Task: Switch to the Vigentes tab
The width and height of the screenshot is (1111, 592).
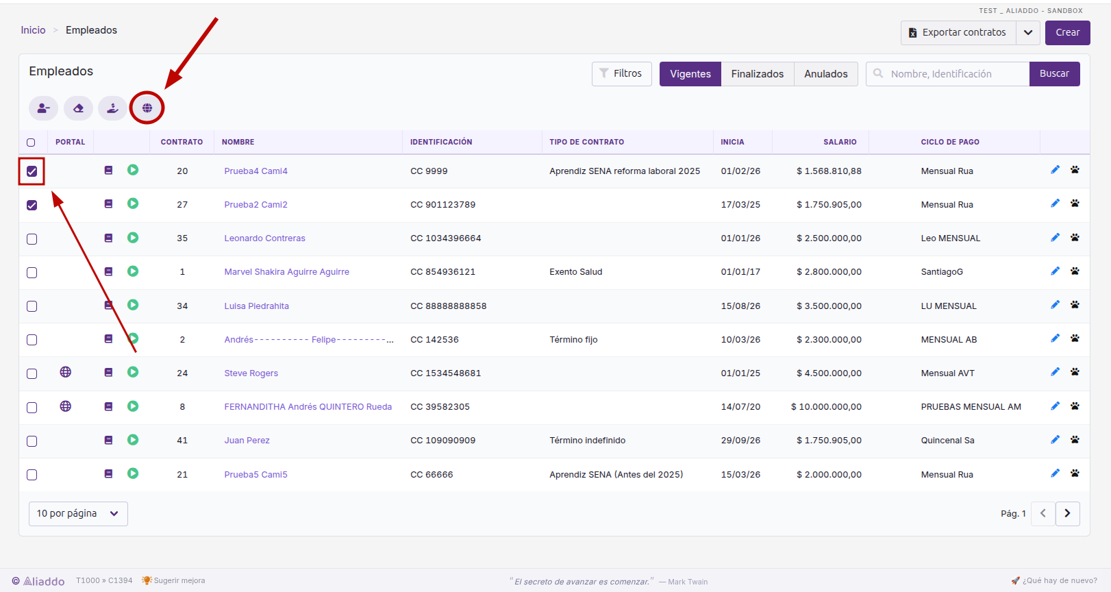Action: coord(690,74)
